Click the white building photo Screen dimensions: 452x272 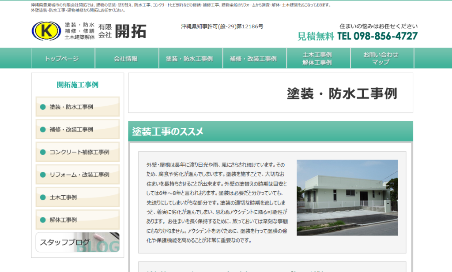(x=347, y=197)
